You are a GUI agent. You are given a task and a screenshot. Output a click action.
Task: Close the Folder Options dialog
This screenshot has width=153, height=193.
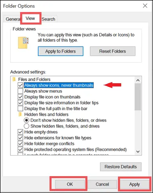tap(145, 6)
